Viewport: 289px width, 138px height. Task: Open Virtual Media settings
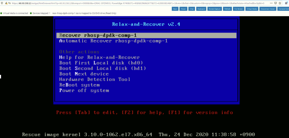click(x=252, y=9)
